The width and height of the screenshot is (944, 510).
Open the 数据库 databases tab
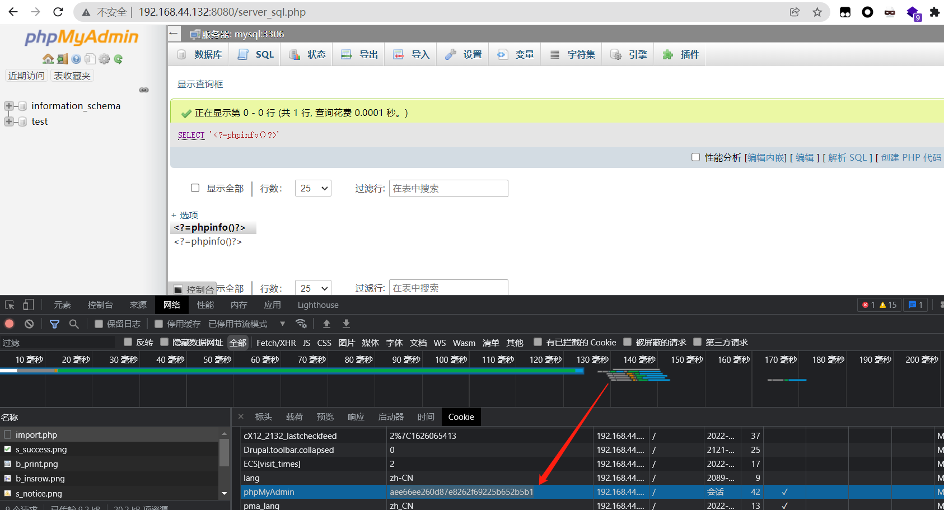(x=200, y=54)
